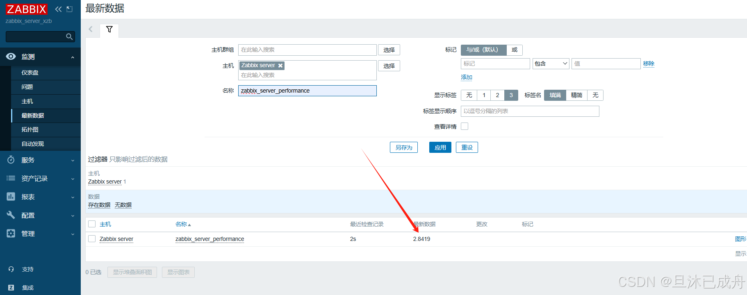Focus the 名称 filter input
This screenshot has width=747, height=295.
pos(307,91)
